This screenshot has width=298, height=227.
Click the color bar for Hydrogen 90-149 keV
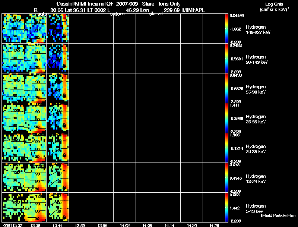coord(226,59)
